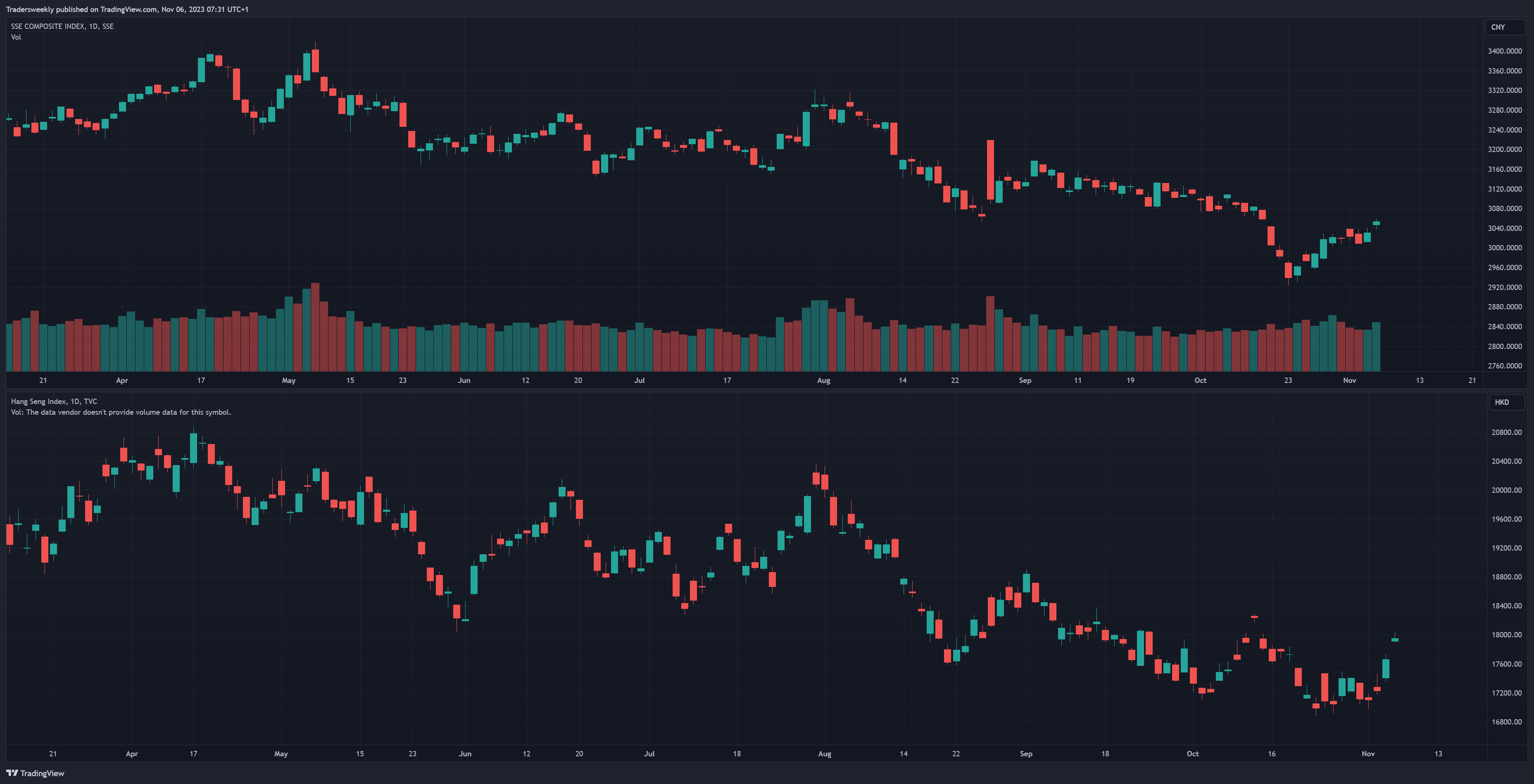This screenshot has height=784, width=1534.
Task: Click the 2960.0000 price label
Action: click(x=1505, y=267)
